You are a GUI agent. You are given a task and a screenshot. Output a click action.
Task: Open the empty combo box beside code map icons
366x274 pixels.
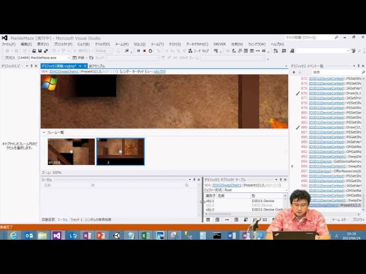click(323, 51)
